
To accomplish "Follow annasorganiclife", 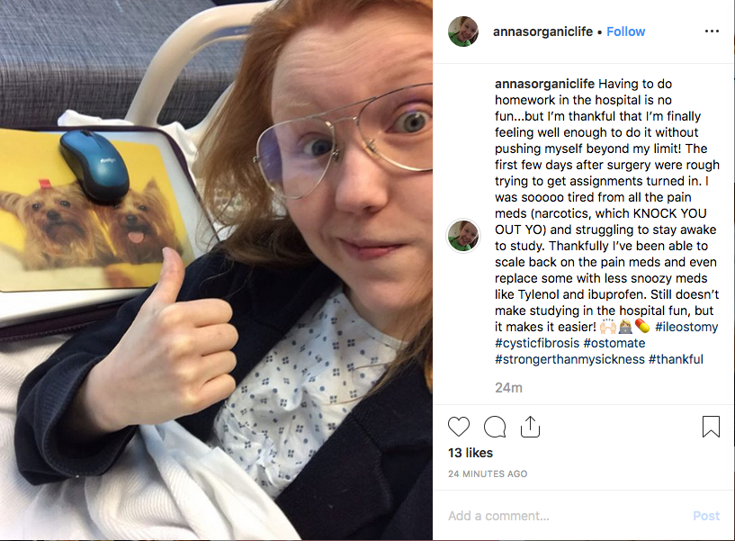I will point(626,32).
